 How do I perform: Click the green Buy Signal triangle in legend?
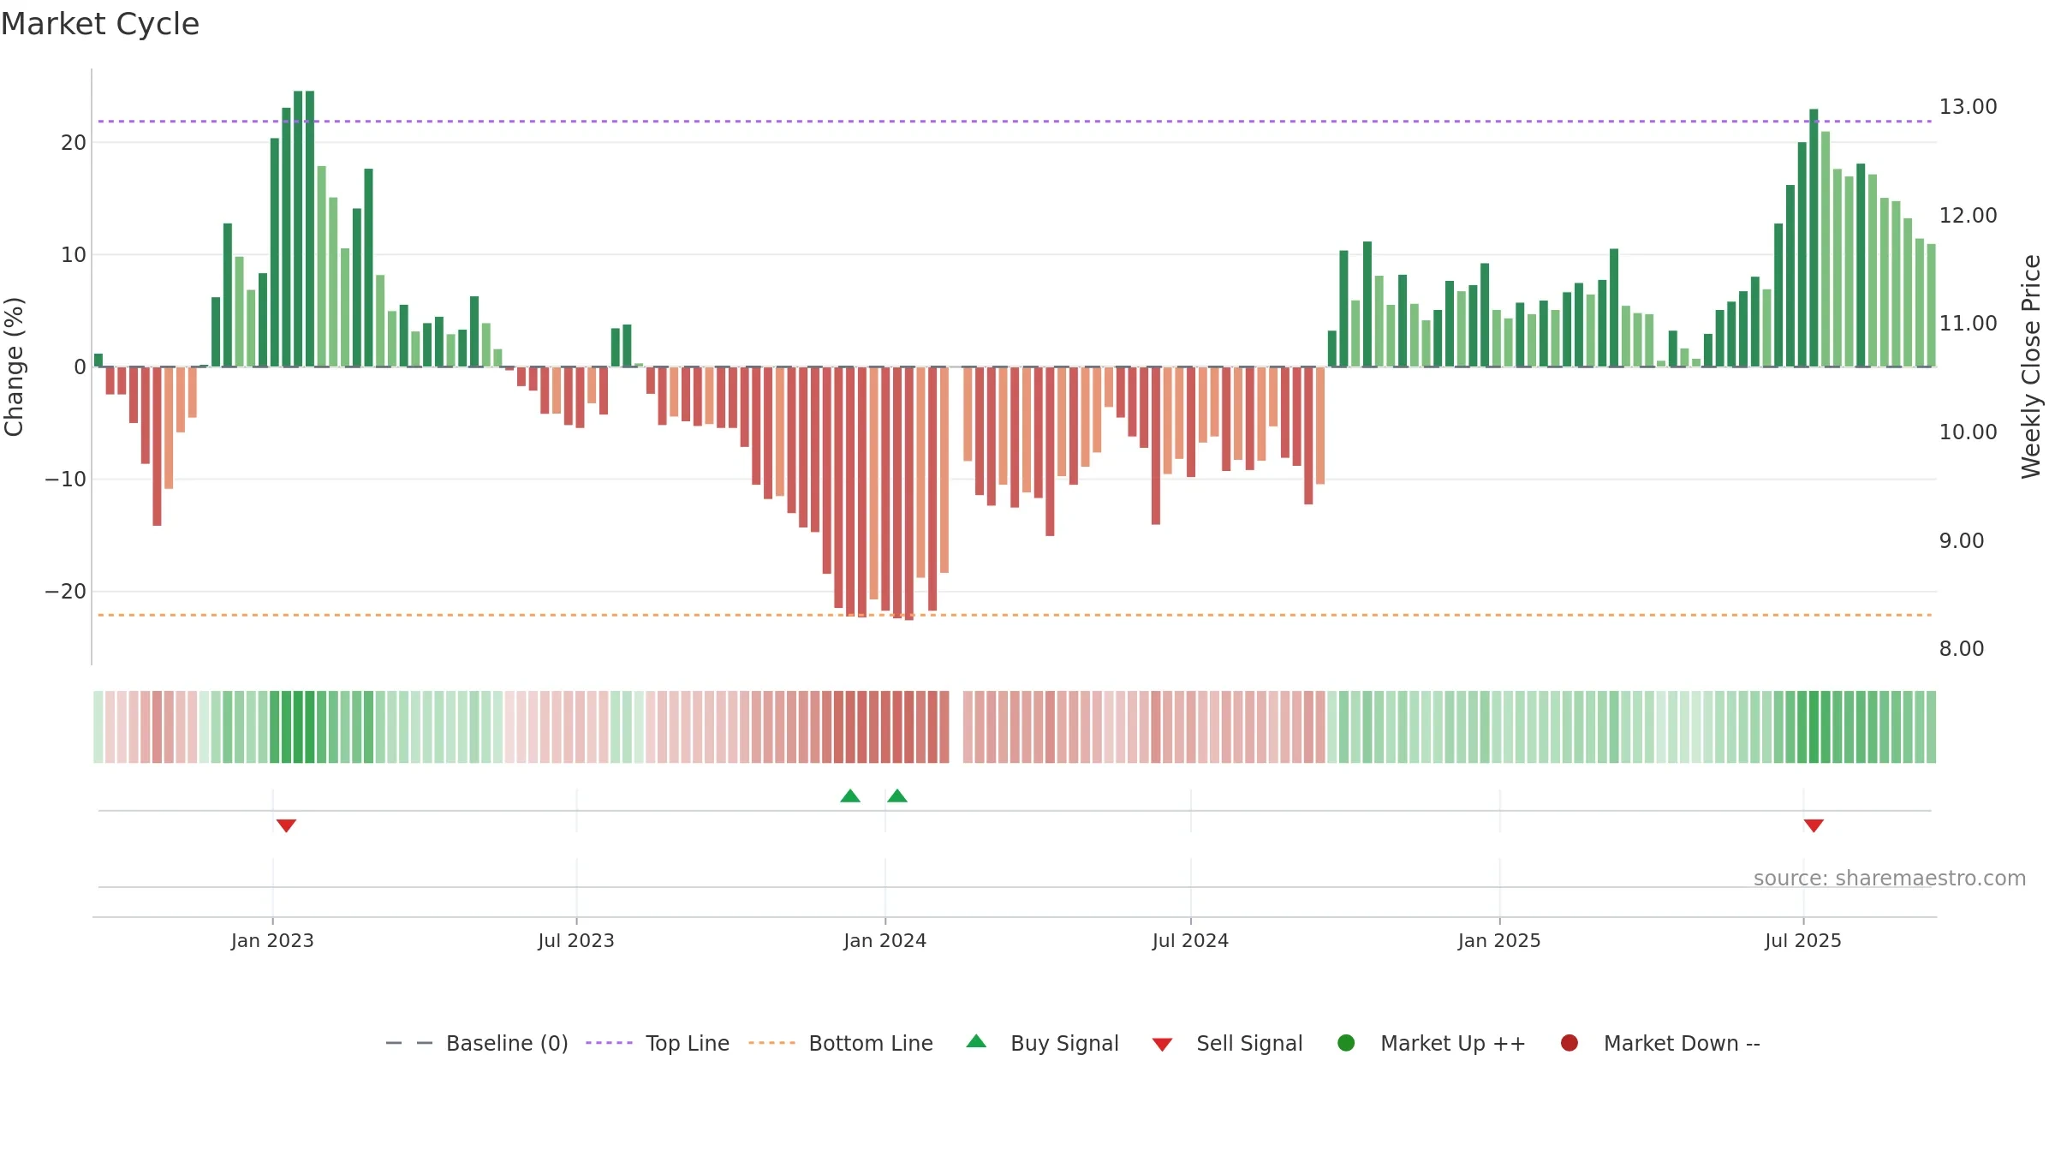[976, 1041]
